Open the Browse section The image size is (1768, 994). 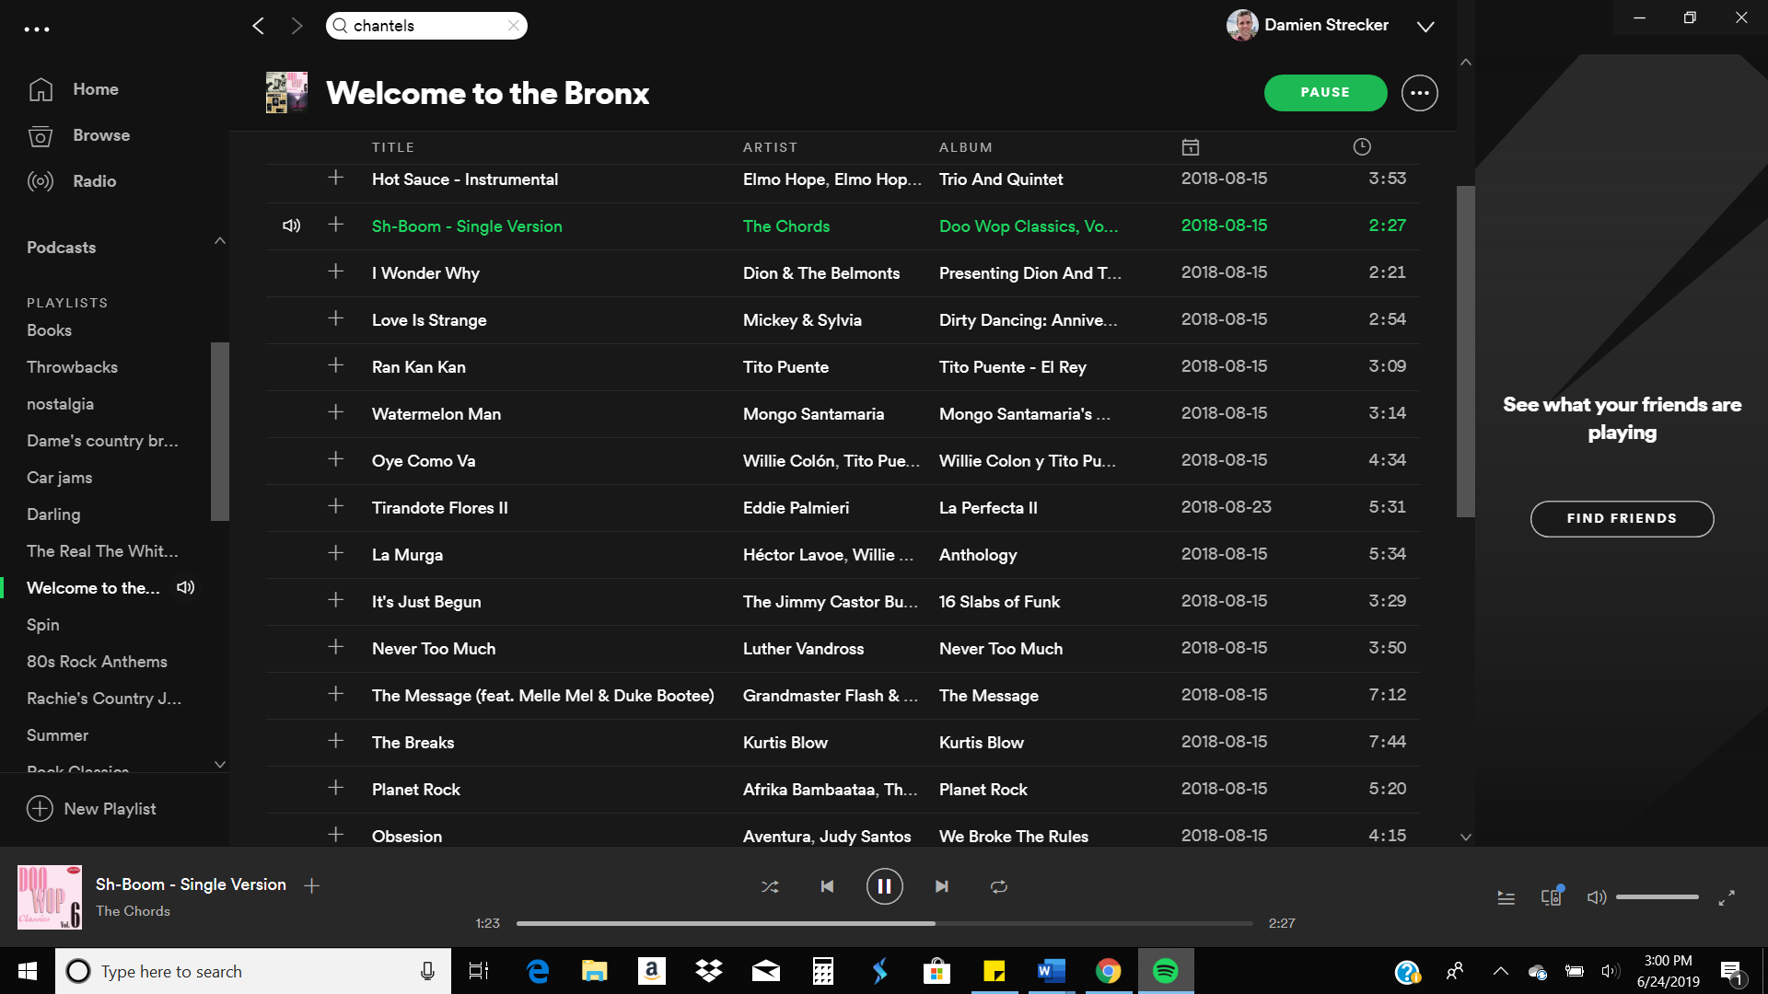tap(101, 135)
